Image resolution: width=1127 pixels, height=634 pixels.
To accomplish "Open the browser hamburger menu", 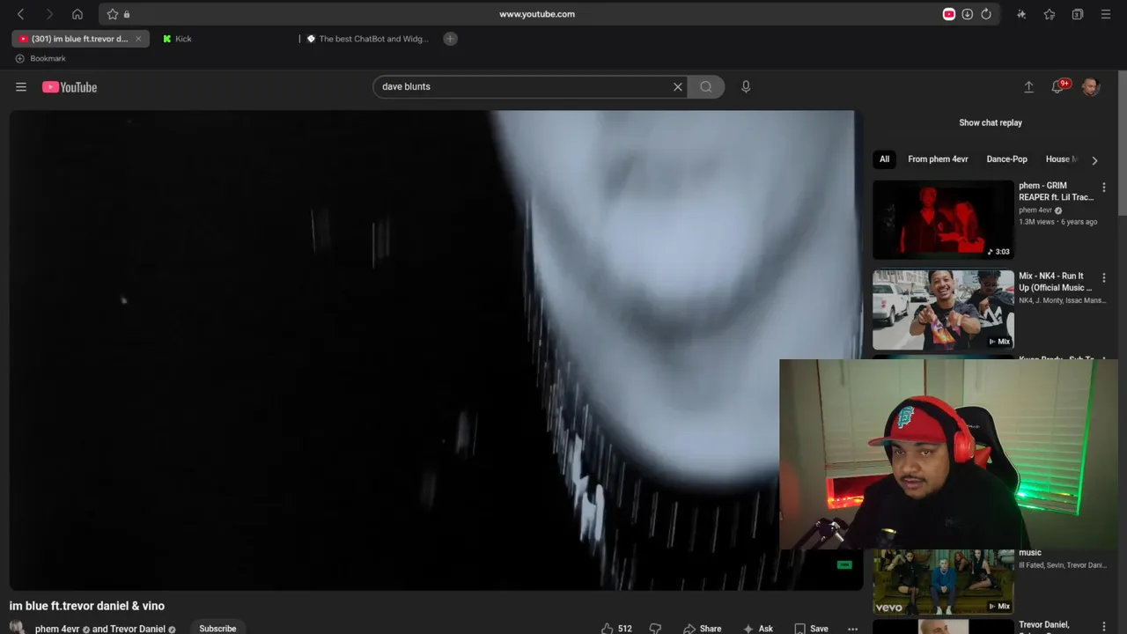I will click(1106, 14).
